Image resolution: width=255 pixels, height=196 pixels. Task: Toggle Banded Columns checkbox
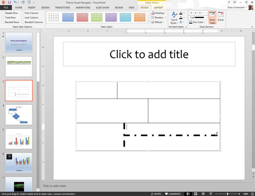[x=23, y=22]
